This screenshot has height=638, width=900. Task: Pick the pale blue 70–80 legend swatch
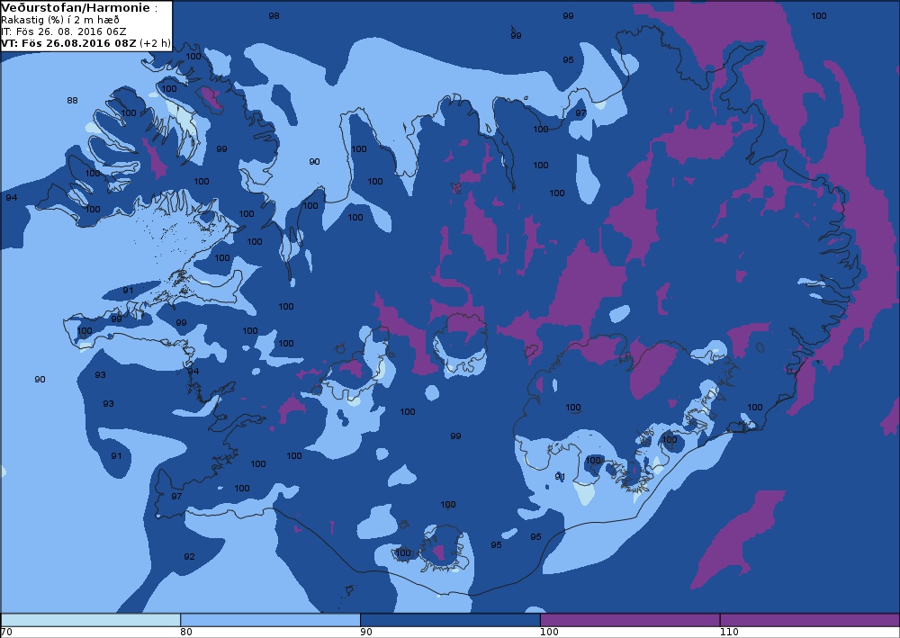[x=91, y=620]
